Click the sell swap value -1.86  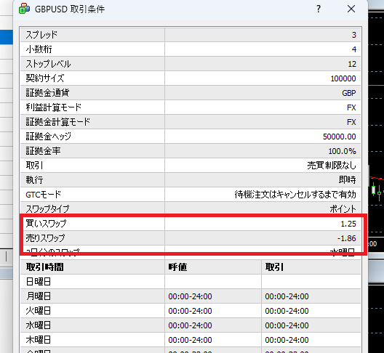coord(346,238)
